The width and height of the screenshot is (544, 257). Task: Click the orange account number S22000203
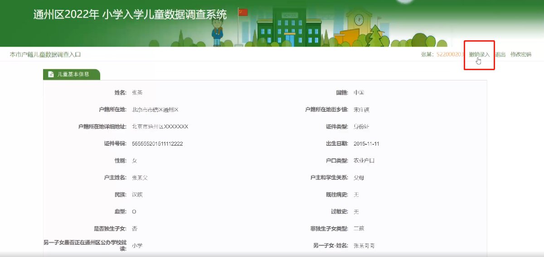pyautogui.click(x=450, y=54)
